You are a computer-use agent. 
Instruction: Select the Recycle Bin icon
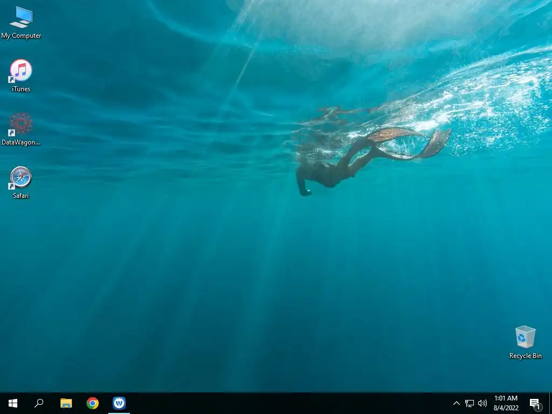point(525,342)
